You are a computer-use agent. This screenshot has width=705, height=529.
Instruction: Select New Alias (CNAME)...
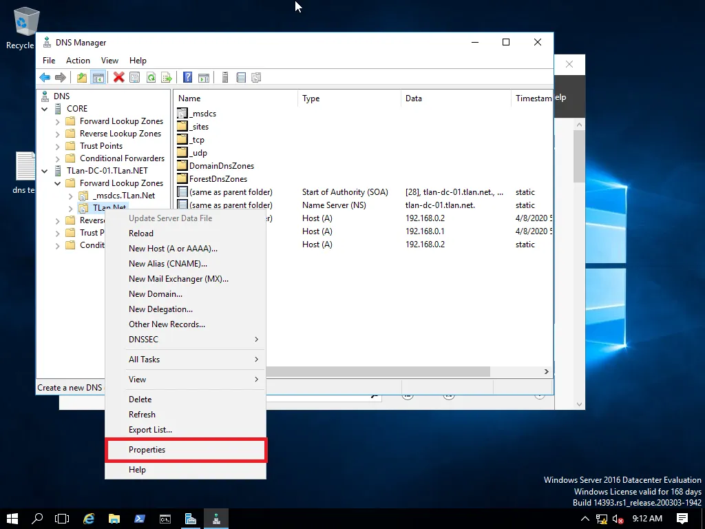[x=186, y=264]
